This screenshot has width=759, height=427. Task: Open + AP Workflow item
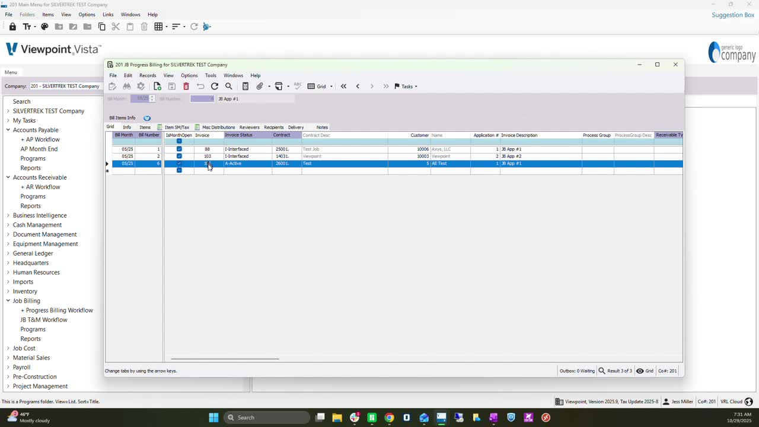point(40,139)
